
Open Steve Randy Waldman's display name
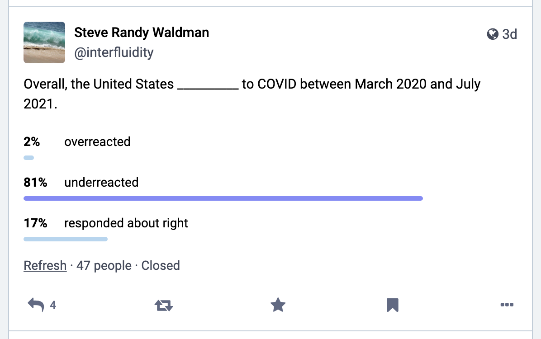[x=142, y=33]
